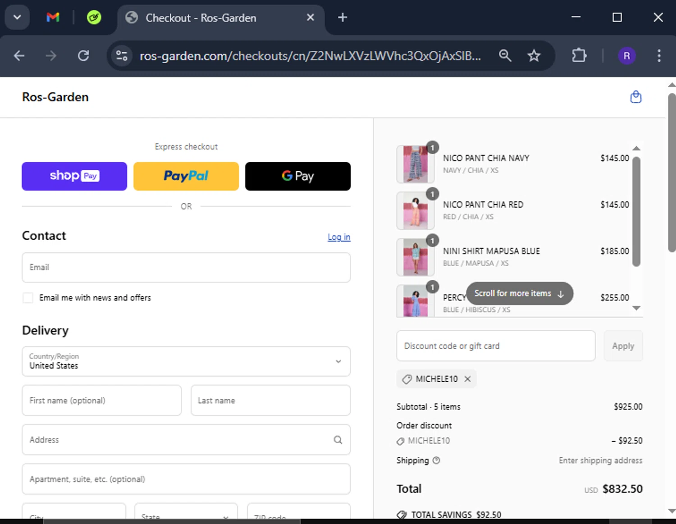Viewport: 676px width, 524px height.
Task: Click the Nico Pant Chia Red thumbnail
Action: point(416,210)
